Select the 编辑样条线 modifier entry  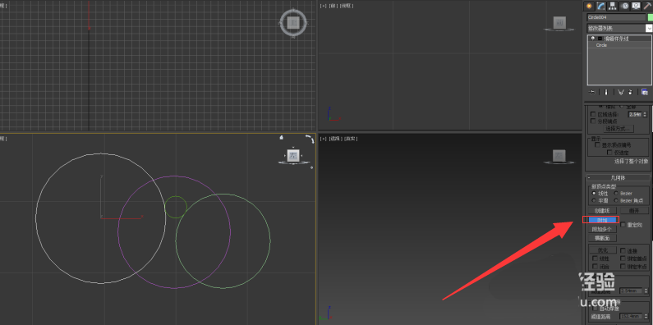pos(616,39)
